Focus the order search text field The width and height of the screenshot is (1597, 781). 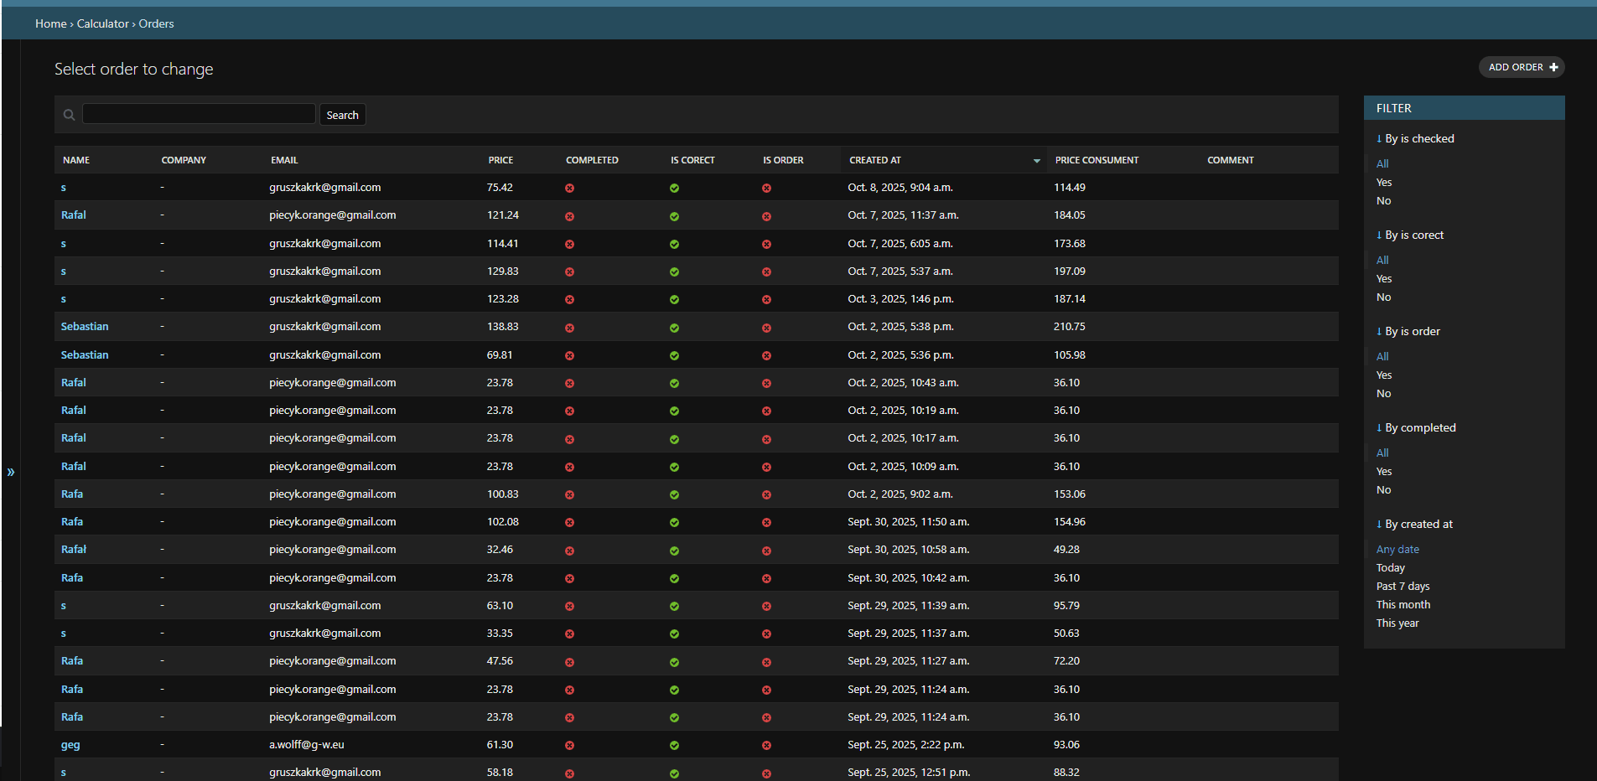pyautogui.click(x=199, y=114)
